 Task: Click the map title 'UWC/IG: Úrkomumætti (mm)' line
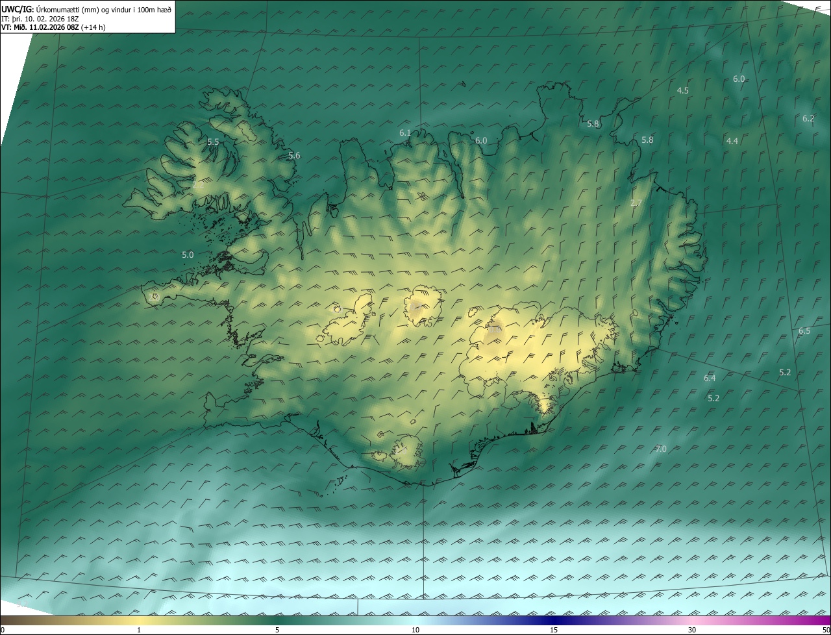click(86, 9)
